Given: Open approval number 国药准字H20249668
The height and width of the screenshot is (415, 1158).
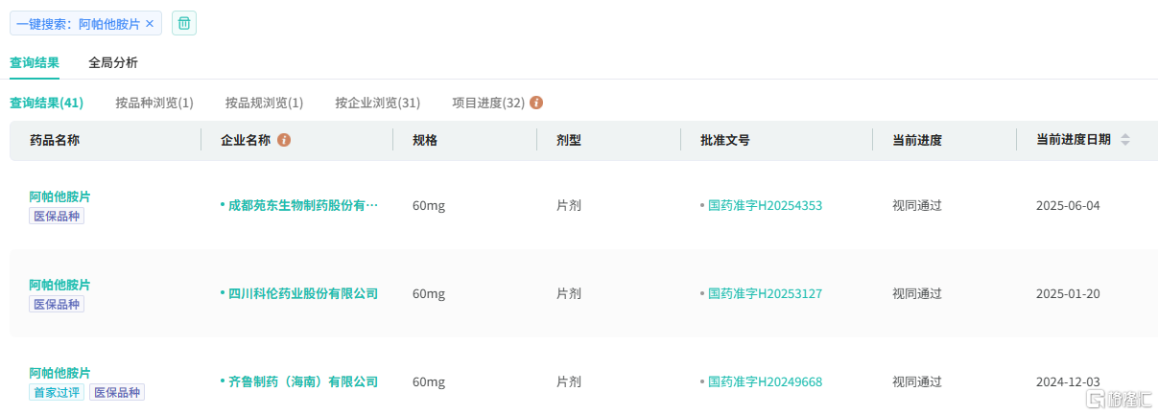Looking at the screenshot, I should coord(765,381).
